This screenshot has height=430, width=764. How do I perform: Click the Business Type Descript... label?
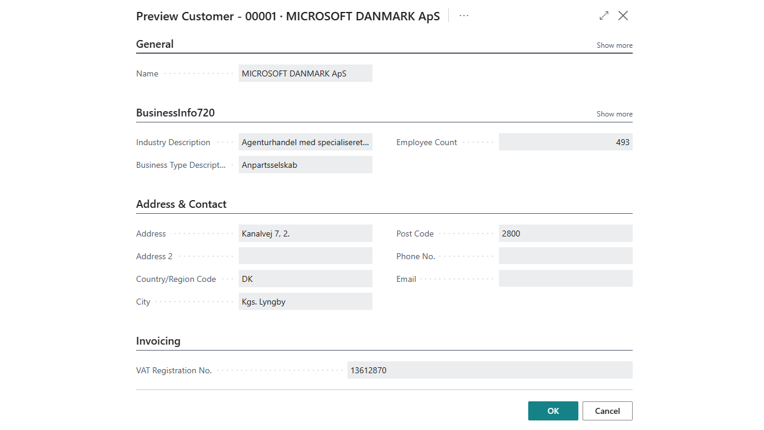(x=181, y=165)
